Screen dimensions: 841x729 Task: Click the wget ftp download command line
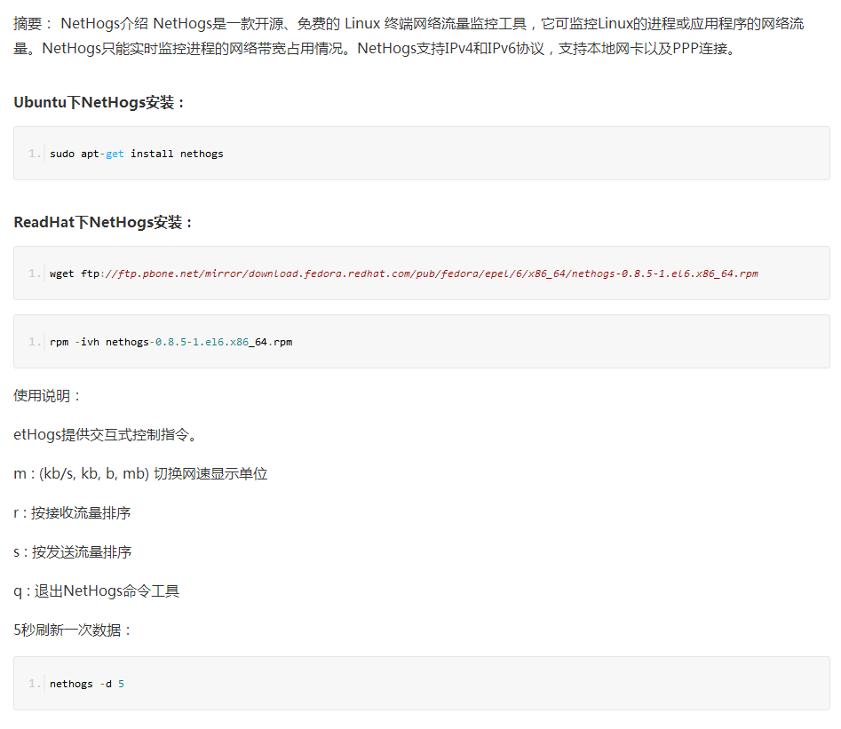pos(404,273)
